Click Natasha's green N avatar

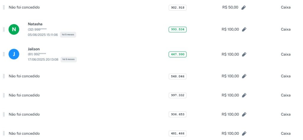[14, 29]
